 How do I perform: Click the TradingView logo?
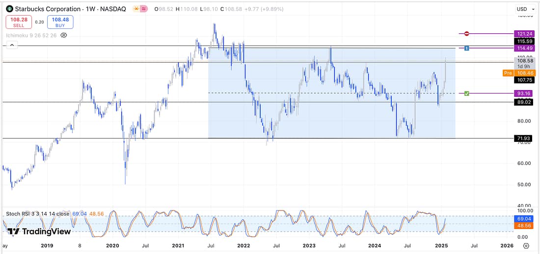(x=39, y=231)
